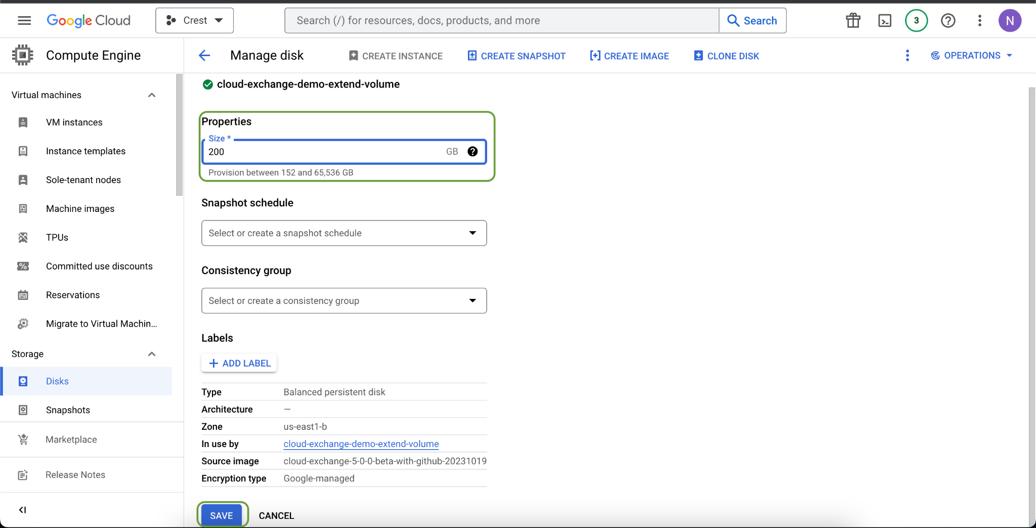1036x528 pixels.
Task: Click the Machine images icon
Action: pos(23,209)
